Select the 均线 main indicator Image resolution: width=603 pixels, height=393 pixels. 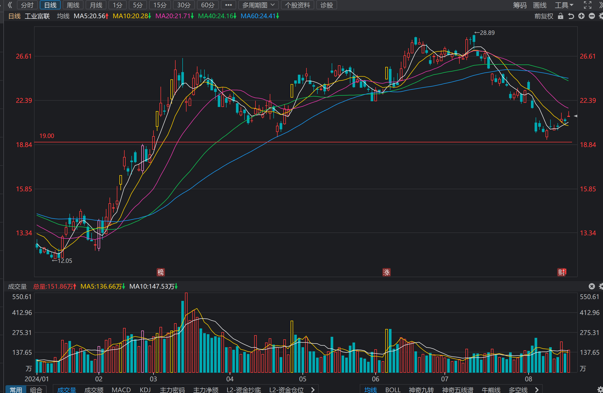[x=370, y=390]
